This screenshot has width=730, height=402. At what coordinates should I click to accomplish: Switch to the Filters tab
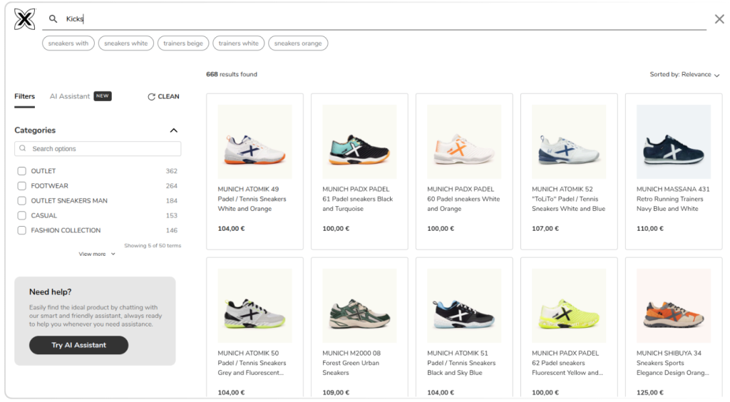pyautogui.click(x=25, y=96)
